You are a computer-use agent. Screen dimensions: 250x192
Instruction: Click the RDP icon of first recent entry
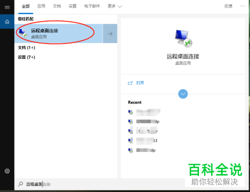[x=130, y=112]
